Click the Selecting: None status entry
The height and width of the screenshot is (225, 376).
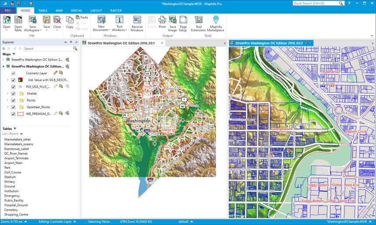[x=99, y=222]
